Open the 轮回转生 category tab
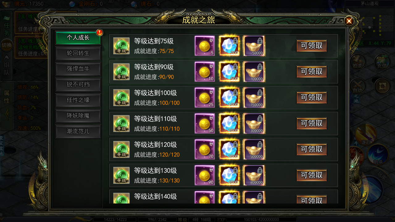The image size is (395, 222). coord(78,53)
